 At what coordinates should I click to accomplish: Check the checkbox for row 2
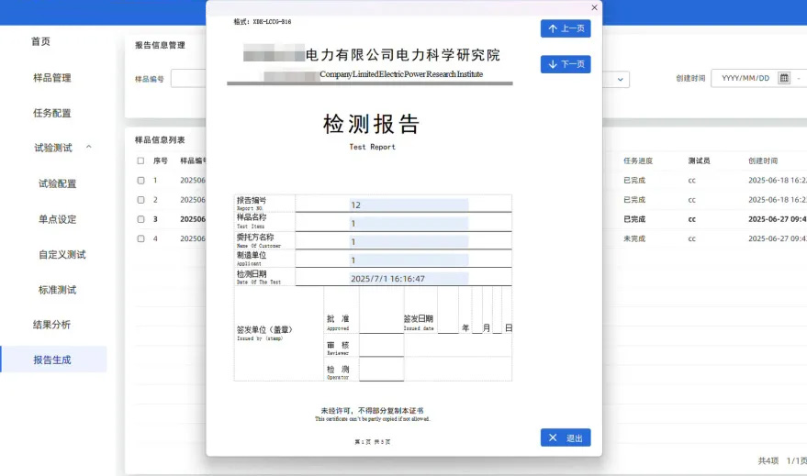pos(140,200)
